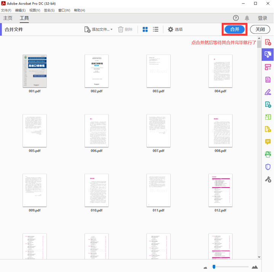Click the 001.pdf file name label
Screen dimensions: 274x272
(35, 91)
